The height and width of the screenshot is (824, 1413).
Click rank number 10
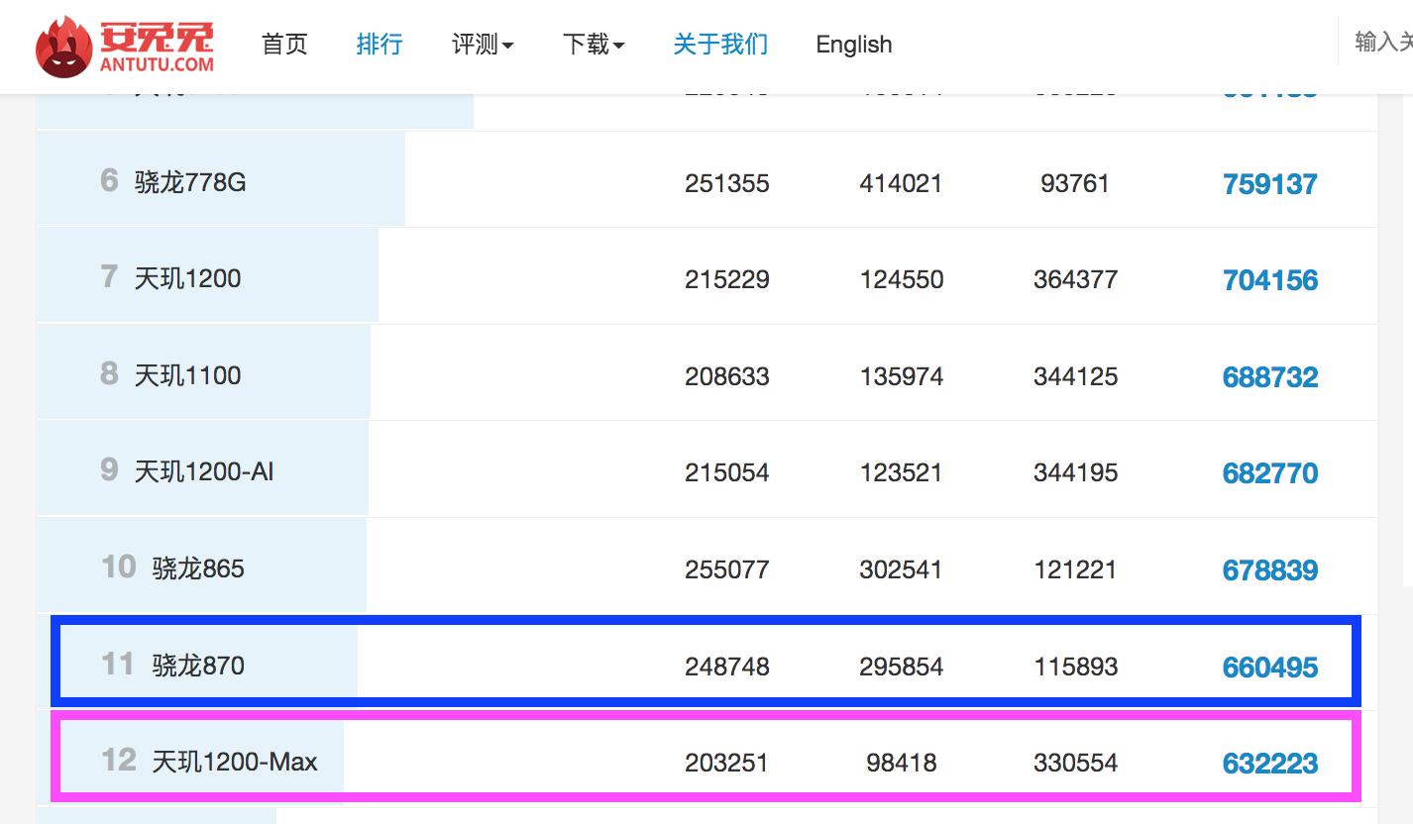pyautogui.click(x=118, y=566)
